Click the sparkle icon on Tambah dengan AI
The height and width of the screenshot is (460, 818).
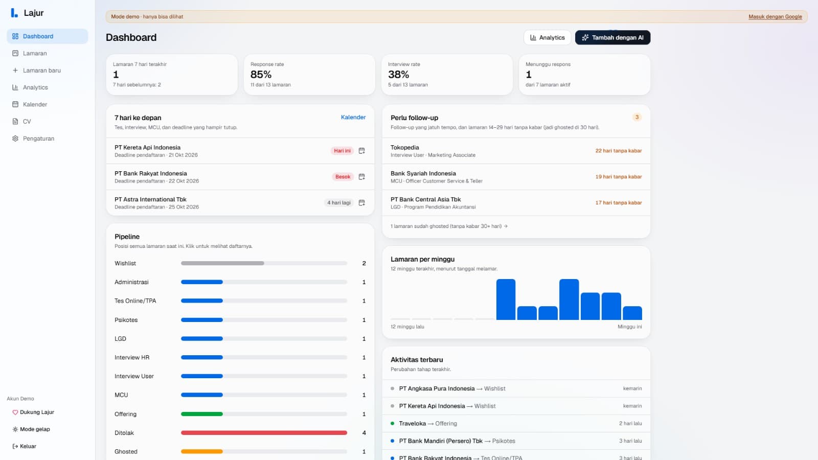point(585,37)
